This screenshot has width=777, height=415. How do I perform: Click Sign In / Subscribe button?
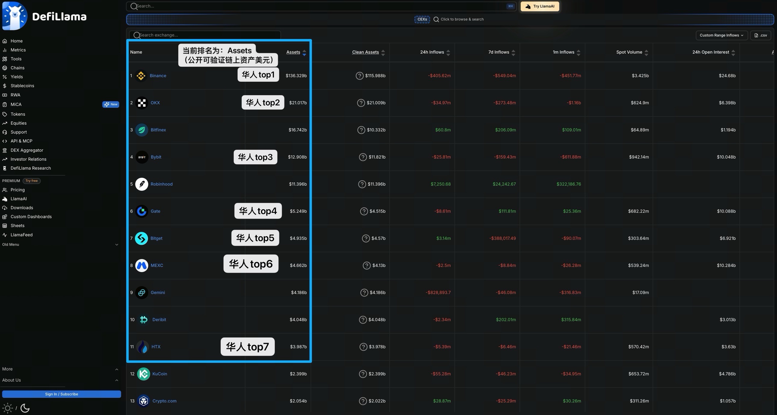[x=62, y=394]
